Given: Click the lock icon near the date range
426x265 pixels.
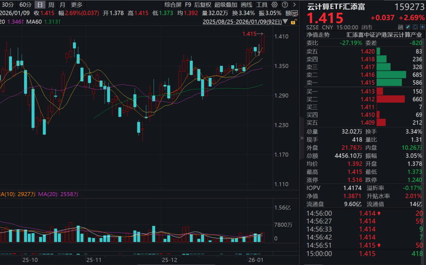Looking at the screenshot, I should point(293,21).
